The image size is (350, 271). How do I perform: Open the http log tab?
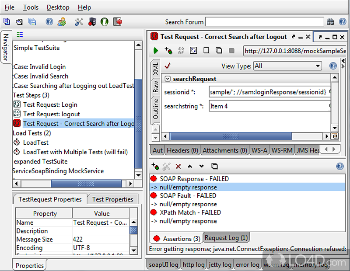pyautogui.click(x=194, y=264)
